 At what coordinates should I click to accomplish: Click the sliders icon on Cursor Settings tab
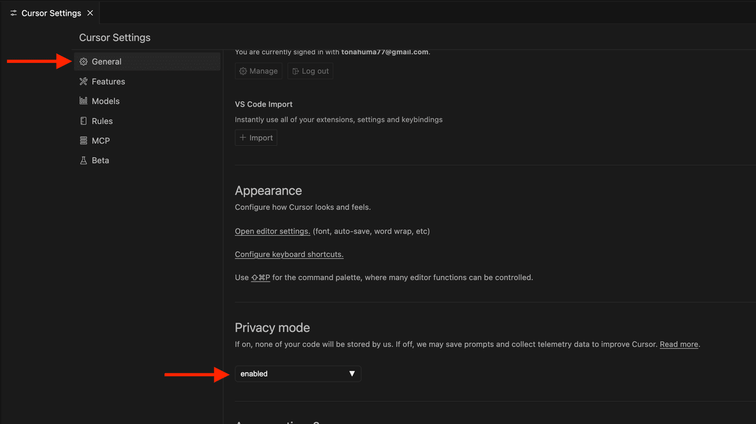point(13,13)
